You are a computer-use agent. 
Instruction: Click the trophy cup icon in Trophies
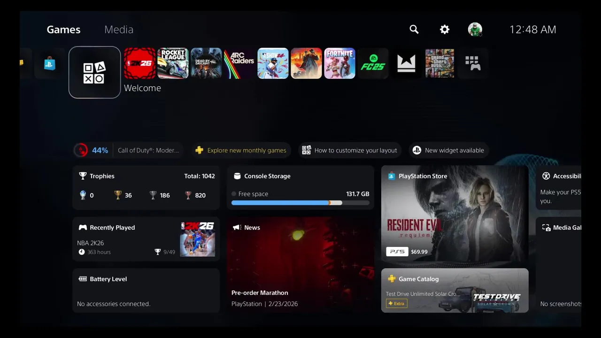[83, 176]
